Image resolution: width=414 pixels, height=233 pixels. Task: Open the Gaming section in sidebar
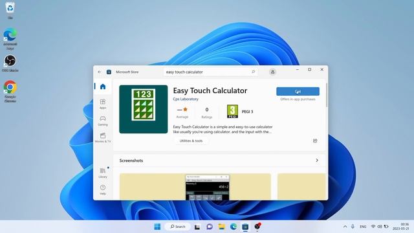[x=103, y=121]
